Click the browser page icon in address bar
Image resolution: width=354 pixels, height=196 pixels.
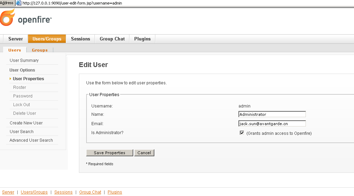point(18,3)
